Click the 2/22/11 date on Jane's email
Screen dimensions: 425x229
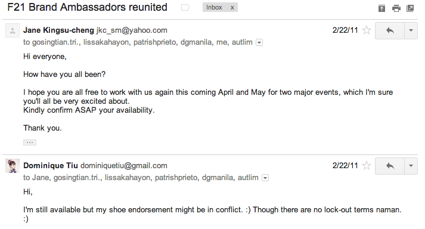pos(345,30)
